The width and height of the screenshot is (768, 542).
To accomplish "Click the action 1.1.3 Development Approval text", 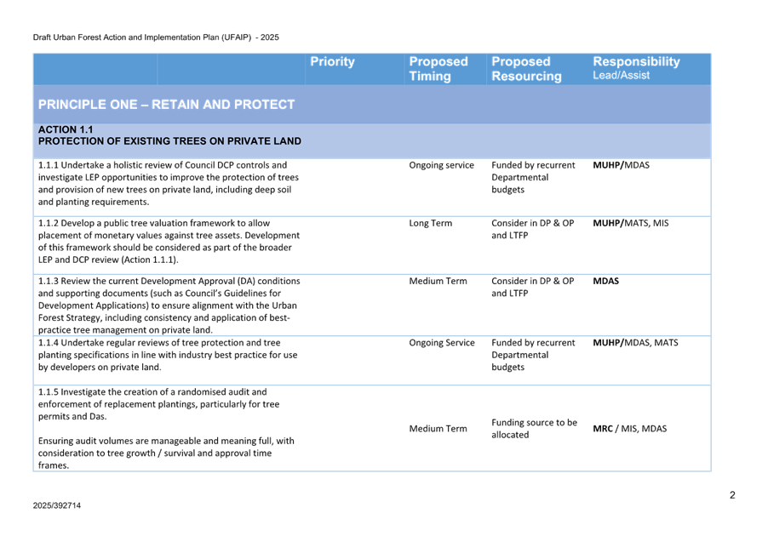I will (168, 305).
